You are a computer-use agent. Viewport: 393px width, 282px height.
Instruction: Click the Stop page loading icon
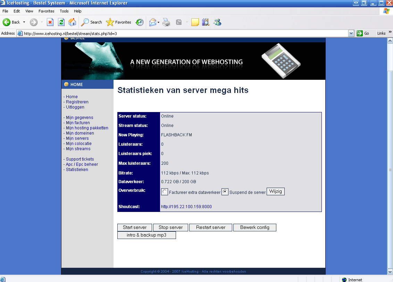[50, 22]
